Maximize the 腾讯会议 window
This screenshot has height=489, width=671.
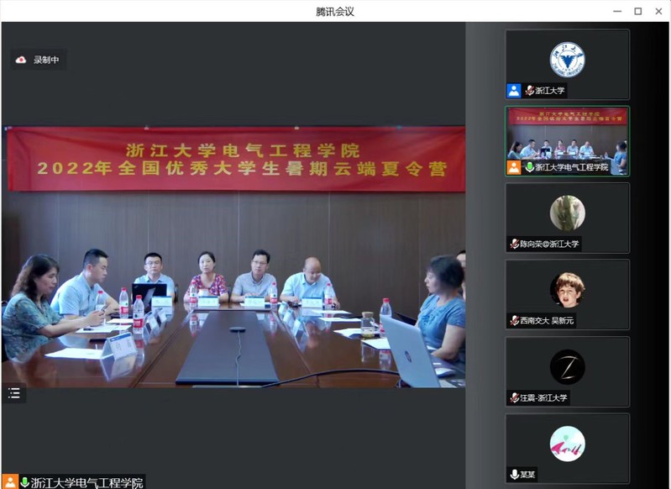click(637, 11)
